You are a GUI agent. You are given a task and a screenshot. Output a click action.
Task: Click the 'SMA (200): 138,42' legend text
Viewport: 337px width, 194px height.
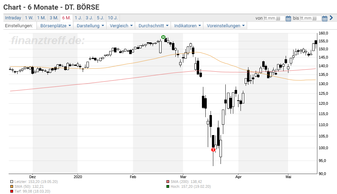186,182
